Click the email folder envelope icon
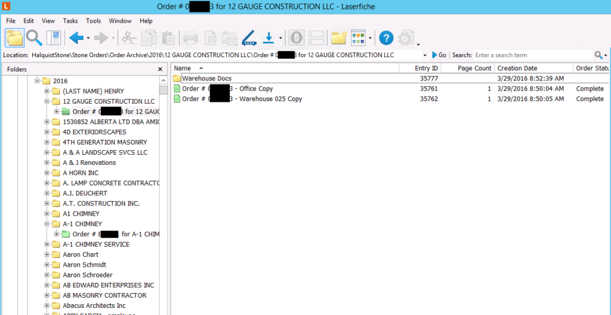The width and height of the screenshot is (611, 315). [230, 38]
